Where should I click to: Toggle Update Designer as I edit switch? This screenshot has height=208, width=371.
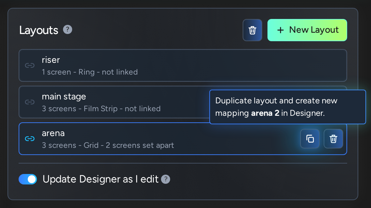coord(28,179)
